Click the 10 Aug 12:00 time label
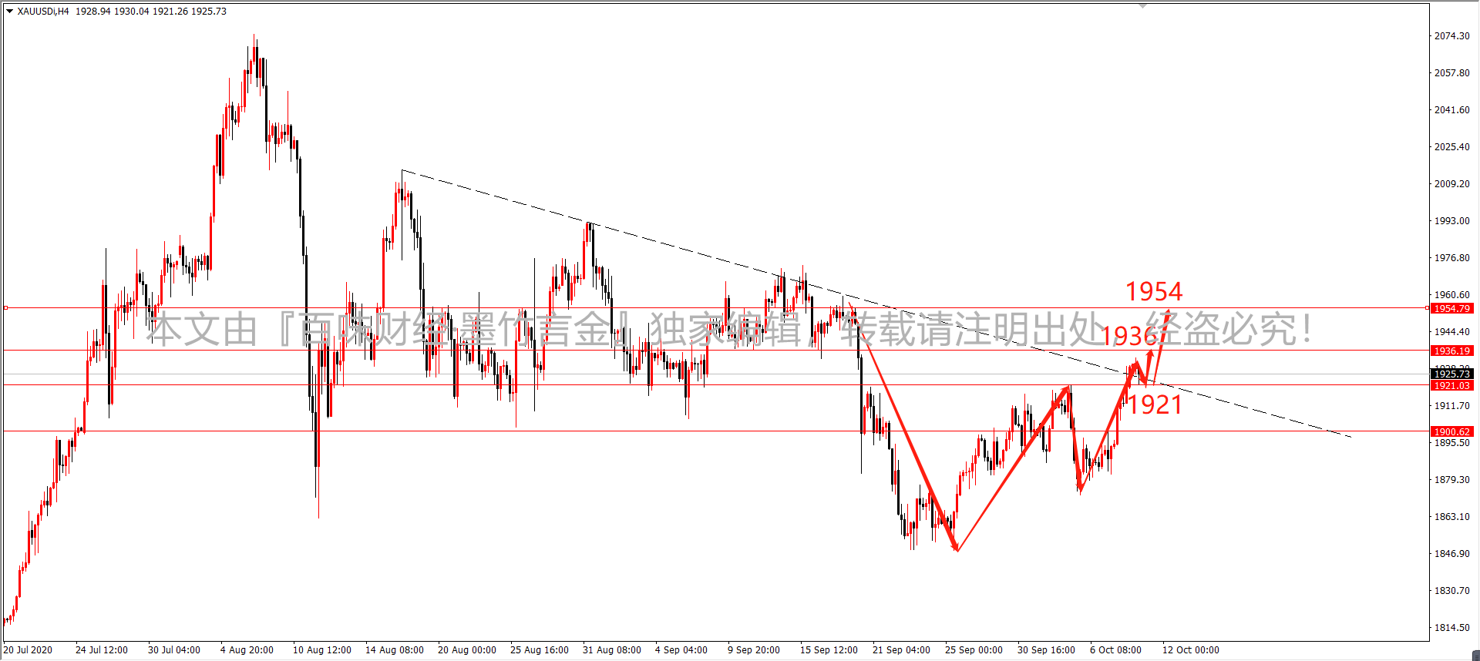Screen dimensions: 1480x661 click(322, 650)
